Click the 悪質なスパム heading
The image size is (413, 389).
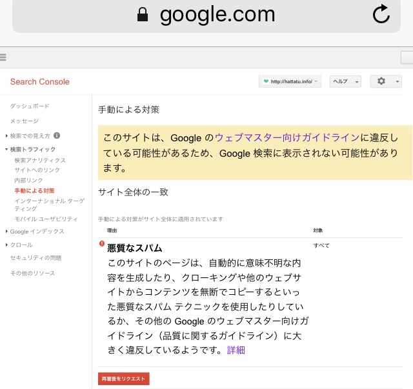pos(135,248)
